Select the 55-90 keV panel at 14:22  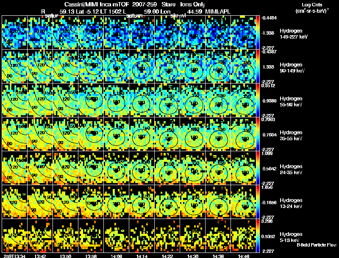167,100
